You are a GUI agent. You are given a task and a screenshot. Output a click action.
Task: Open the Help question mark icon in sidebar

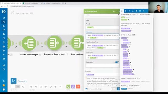tap(4, 85)
